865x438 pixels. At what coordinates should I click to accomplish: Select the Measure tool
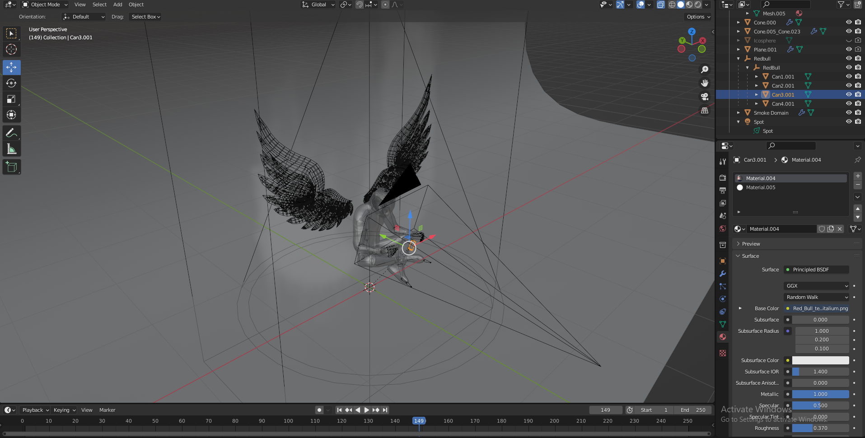click(x=11, y=149)
